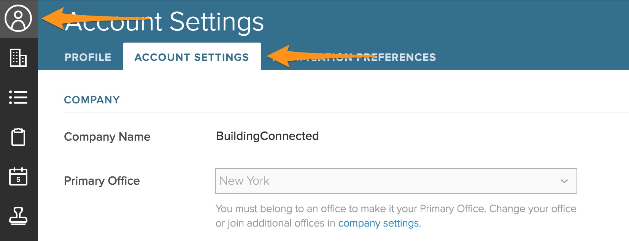Click the Company Name field label

coord(107,137)
